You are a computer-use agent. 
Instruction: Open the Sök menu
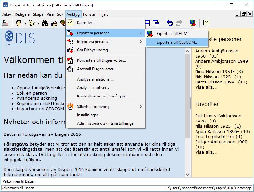pos(60,14)
